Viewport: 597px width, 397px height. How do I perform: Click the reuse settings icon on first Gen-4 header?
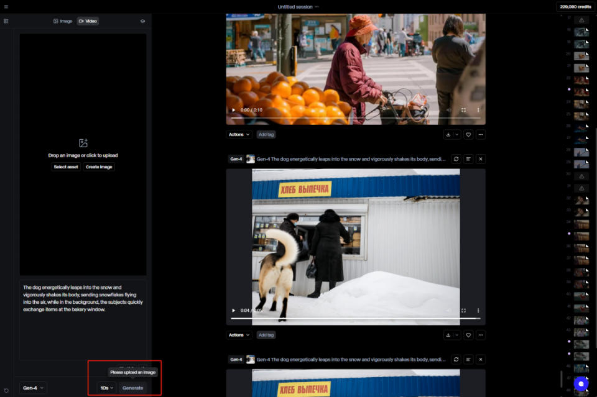pyautogui.click(x=456, y=159)
